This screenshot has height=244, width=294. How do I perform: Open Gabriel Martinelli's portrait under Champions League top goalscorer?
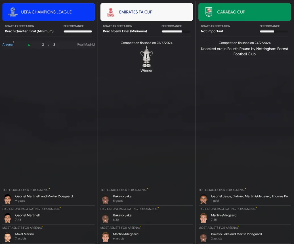[x=8, y=199]
